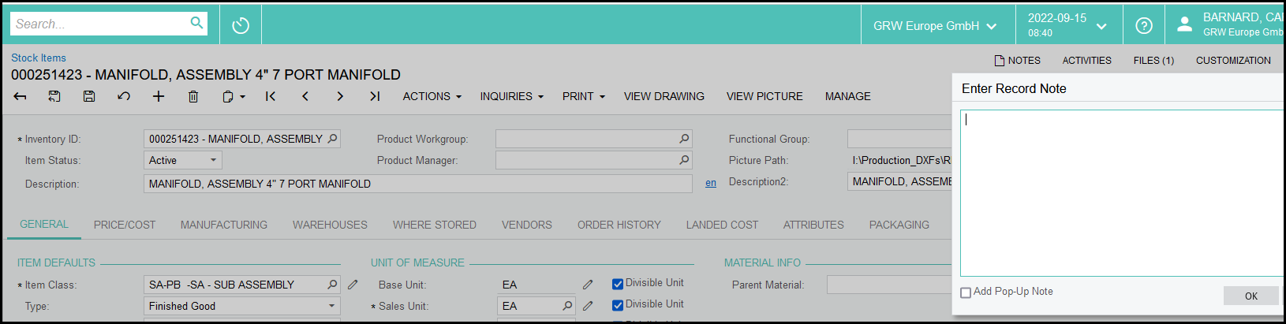Image resolution: width=1286 pixels, height=324 pixels.
Task: Click the Delete trash icon
Action: (x=193, y=96)
